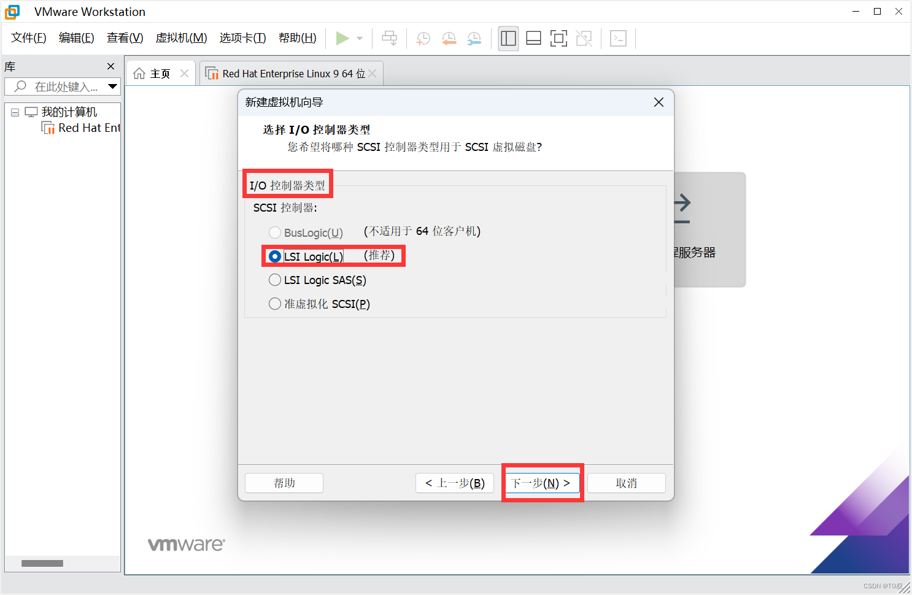This screenshot has height=595, width=912.
Task: Open the power options dropdown arrow
Action: [359, 38]
